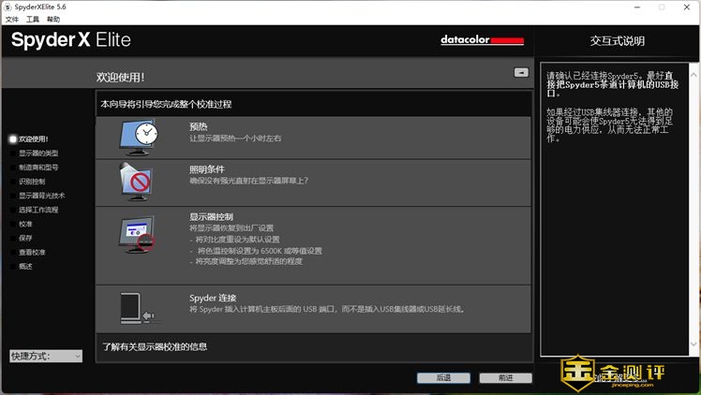Click the collapse panel arrow button
The image size is (701, 395).
(521, 72)
